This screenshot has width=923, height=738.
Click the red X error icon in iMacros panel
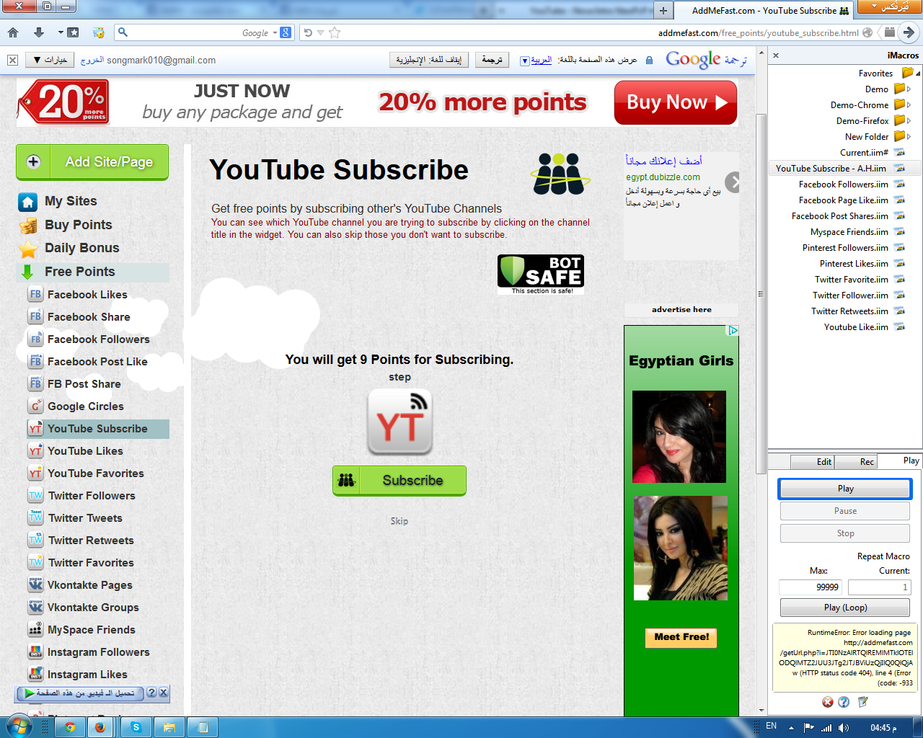[827, 701]
